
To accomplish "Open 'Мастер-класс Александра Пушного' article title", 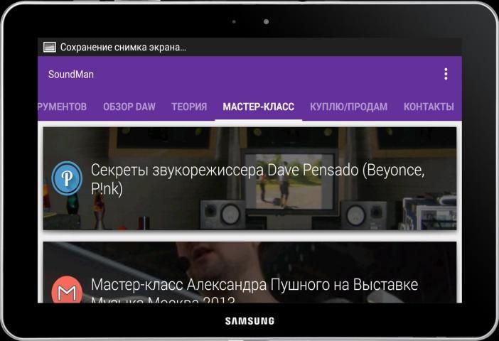I will click(254, 285).
